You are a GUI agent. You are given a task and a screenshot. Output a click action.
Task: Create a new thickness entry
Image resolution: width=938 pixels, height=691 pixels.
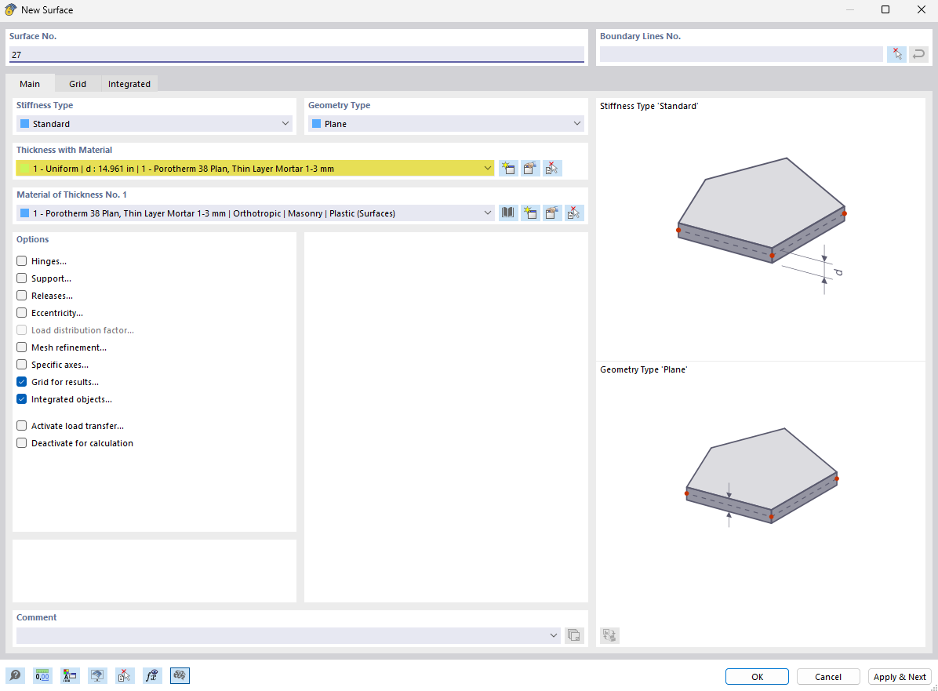pyautogui.click(x=507, y=168)
